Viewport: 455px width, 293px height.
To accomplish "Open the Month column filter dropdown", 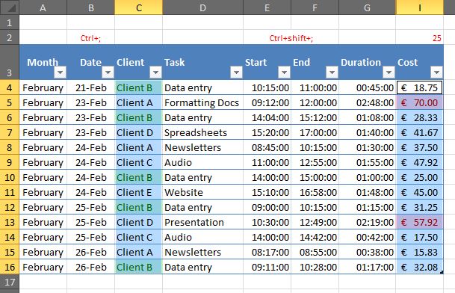I will tap(60, 73).
